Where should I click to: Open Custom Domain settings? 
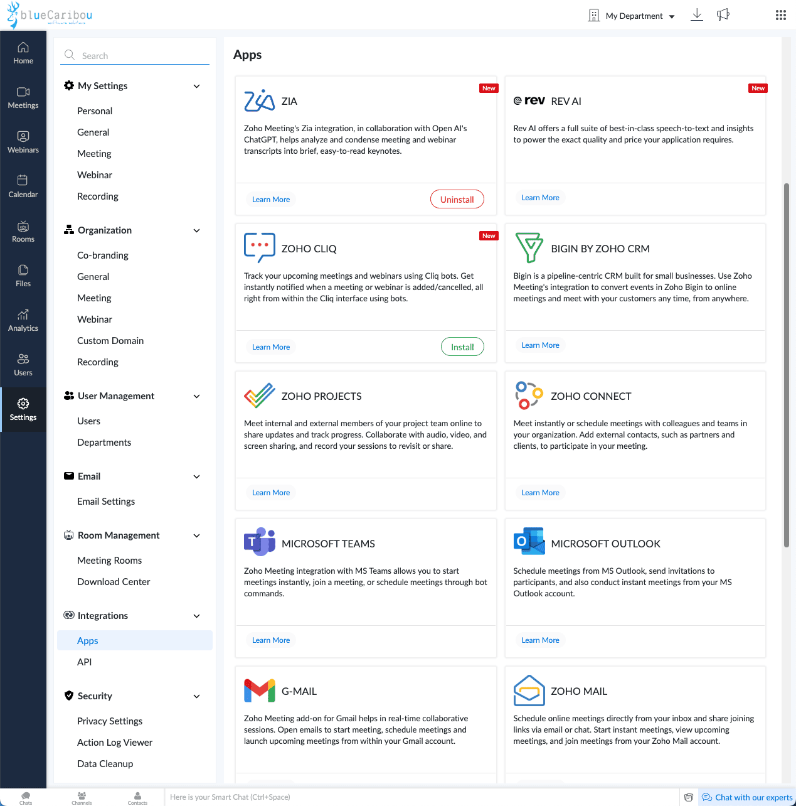[110, 340]
